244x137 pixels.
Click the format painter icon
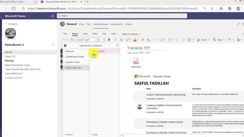pyautogui.click(x=142, y=40)
